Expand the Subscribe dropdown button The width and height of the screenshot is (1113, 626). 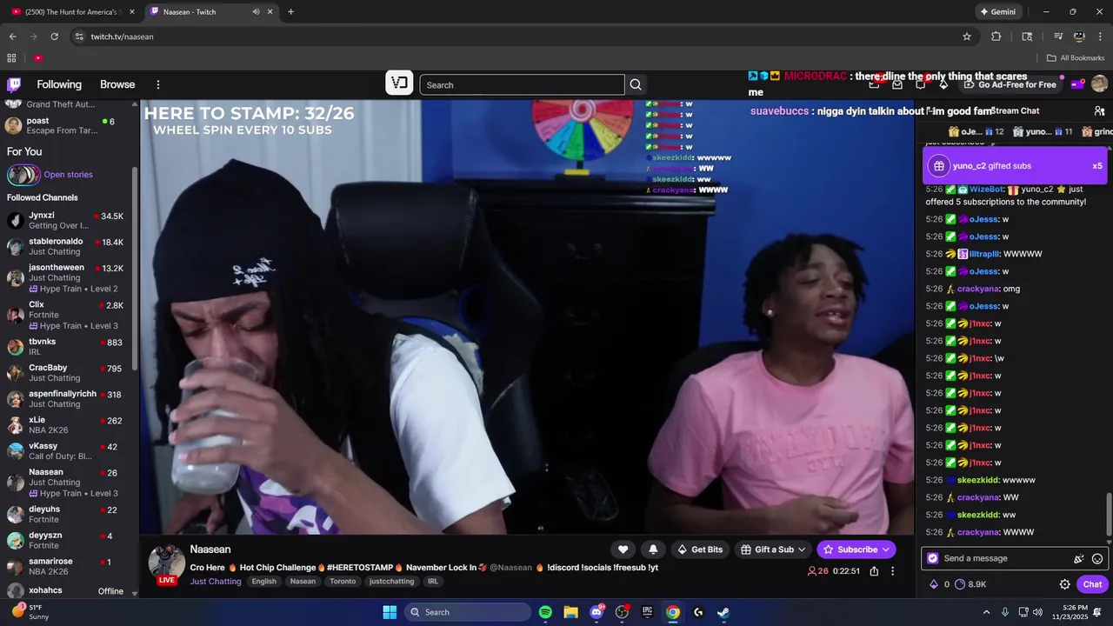[856, 549]
